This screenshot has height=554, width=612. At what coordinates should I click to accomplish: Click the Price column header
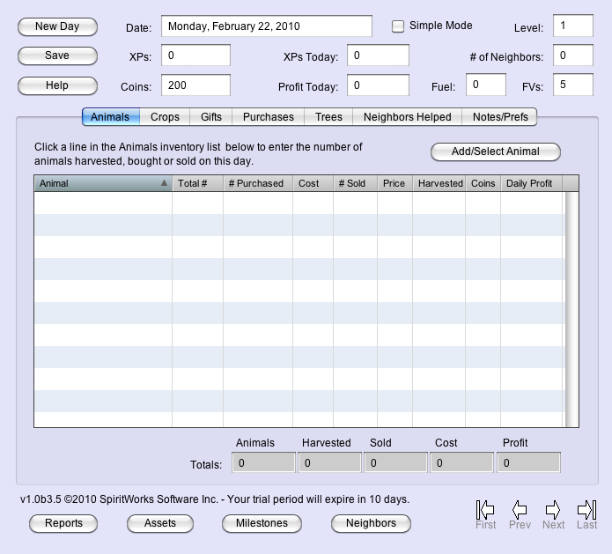click(395, 183)
